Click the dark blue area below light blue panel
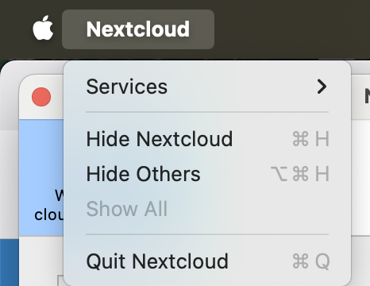Screen dimensions: 370x286 coord(10,262)
